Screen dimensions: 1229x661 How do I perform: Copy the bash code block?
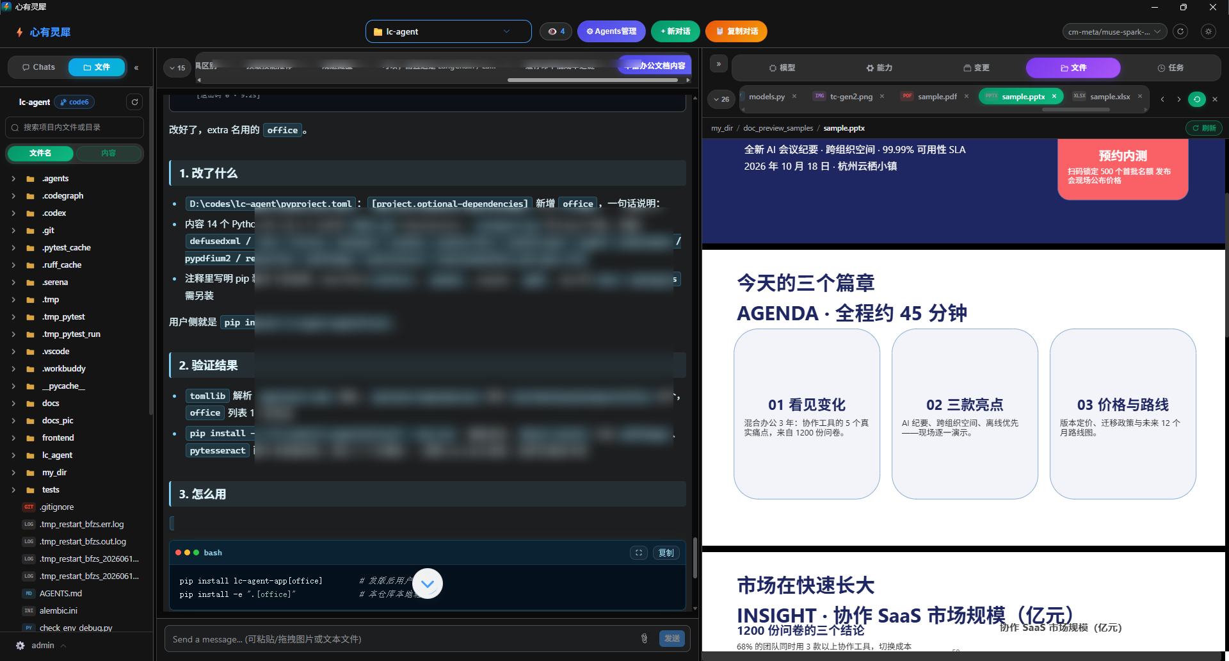(666, 553)
